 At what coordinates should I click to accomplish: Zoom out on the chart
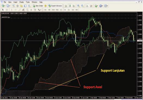pos(82,6)
